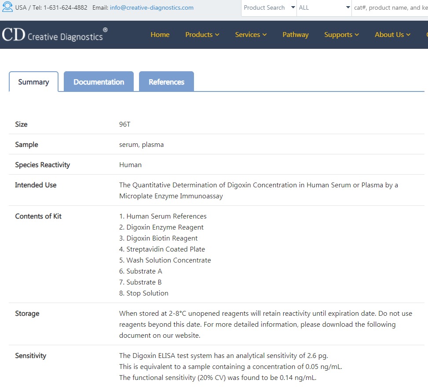Expand the Products menu
This screenshot has width=428, height=387.
coord(202,35)
